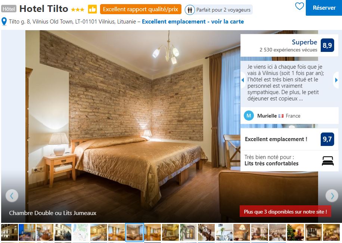
Task: Click the Réserver button
Action: [324, 8]
